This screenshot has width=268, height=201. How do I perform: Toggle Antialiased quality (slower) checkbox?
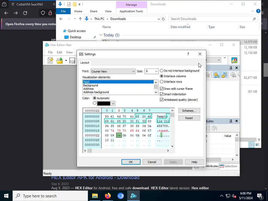point(161,99)
